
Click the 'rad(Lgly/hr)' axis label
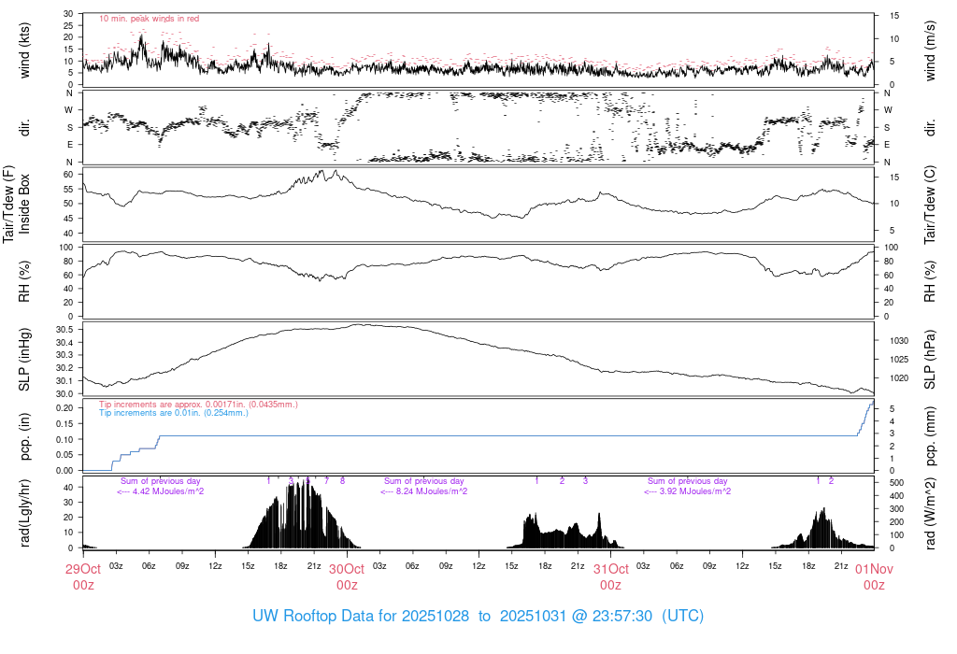[x=24, y=513]
